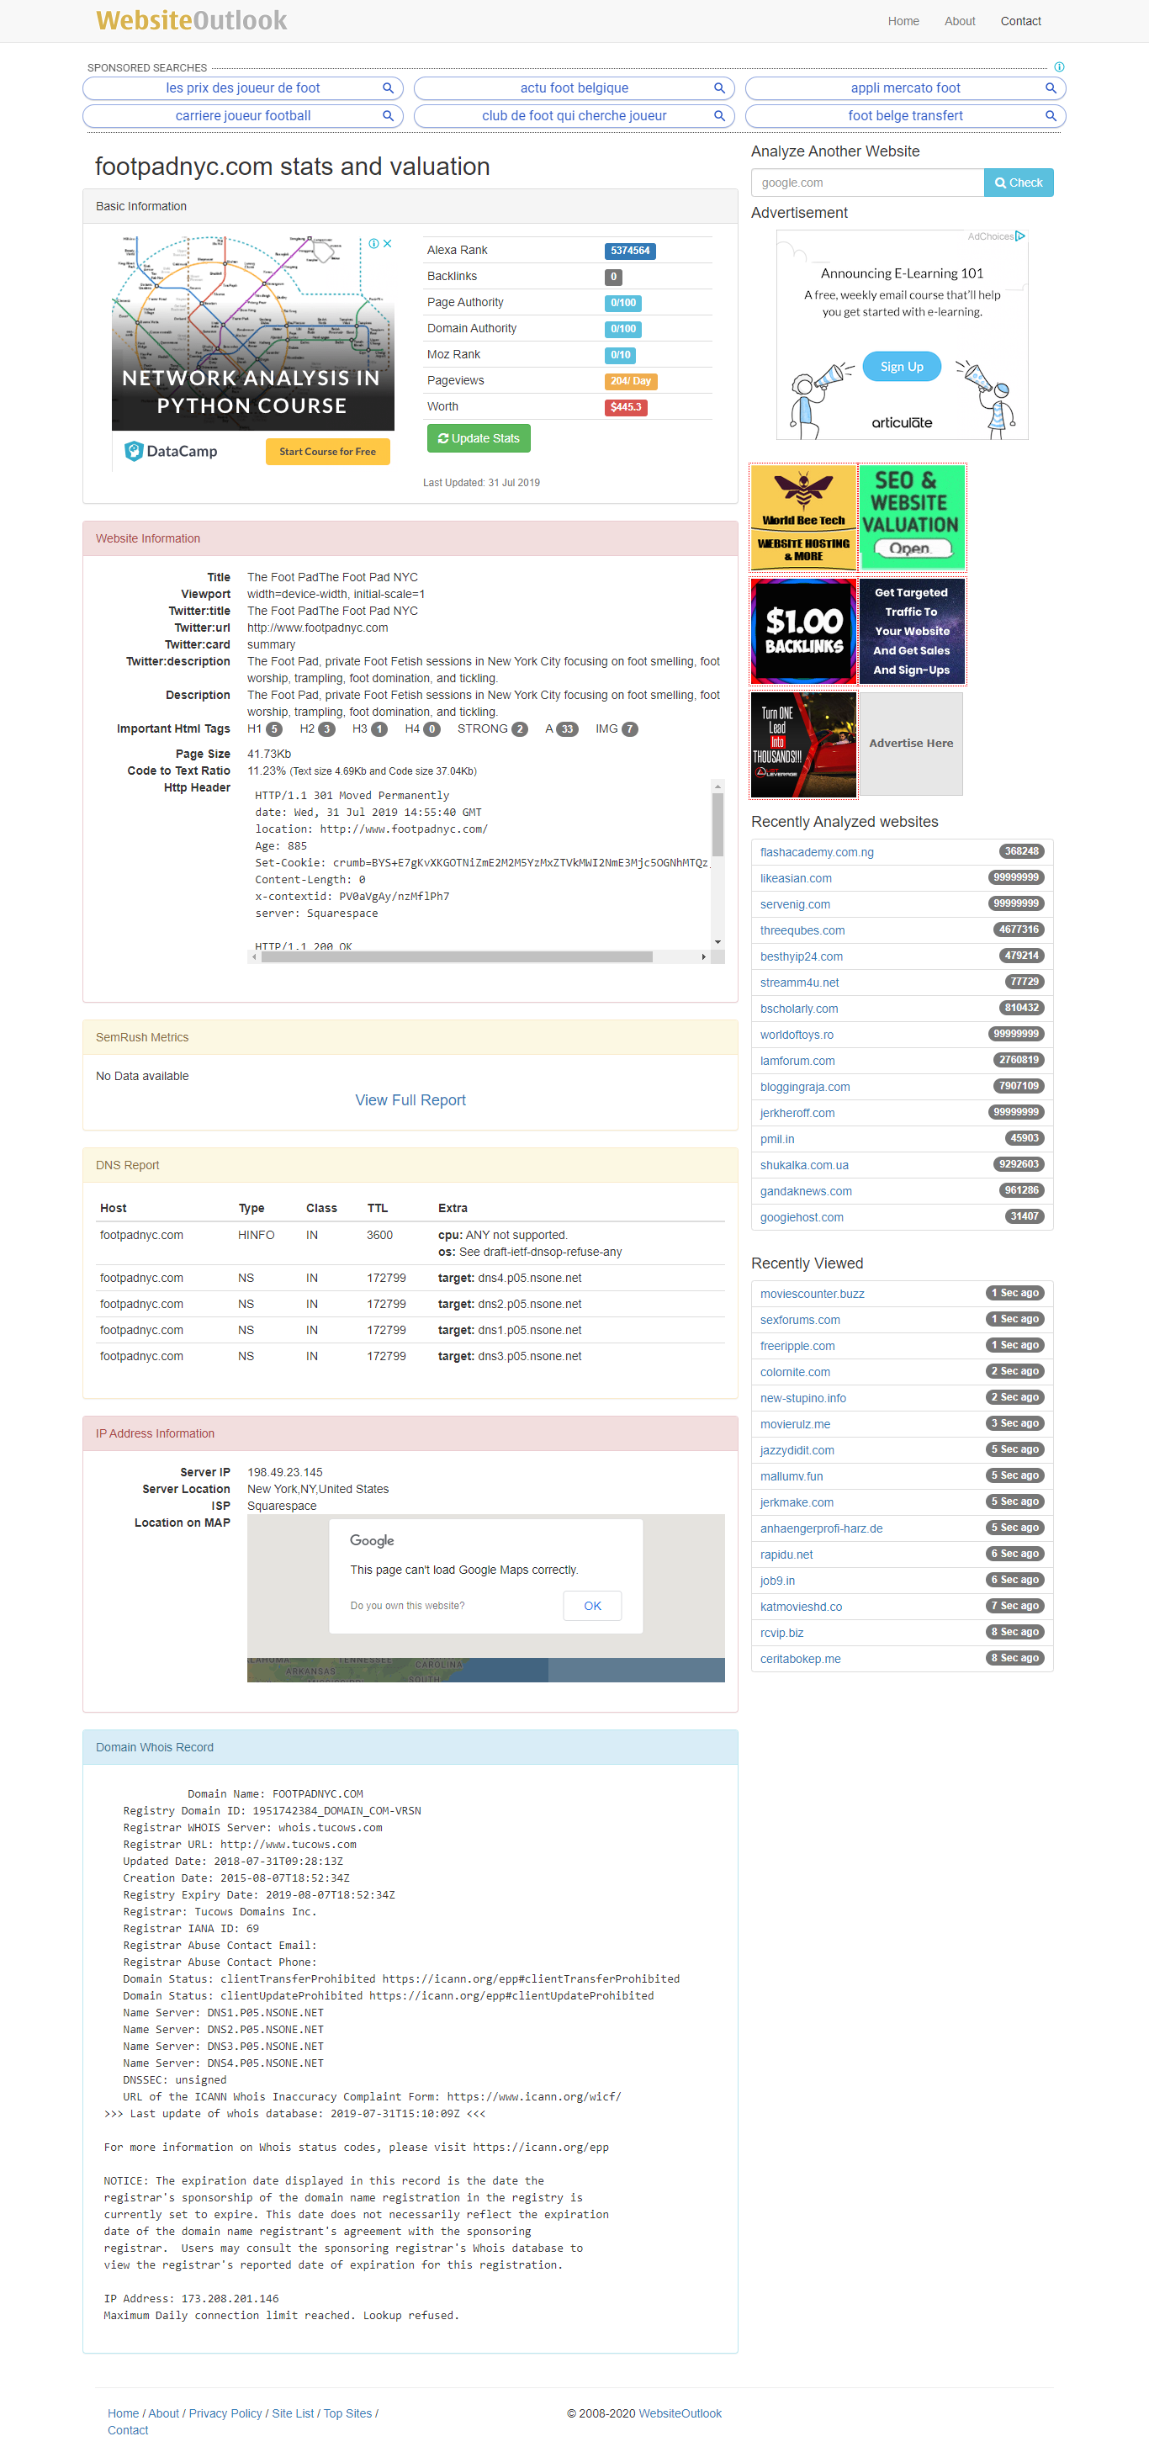Open ceritabokep.me link
The image size is (1149, 2447).
pyautogui.click(x=800, y=1660)
